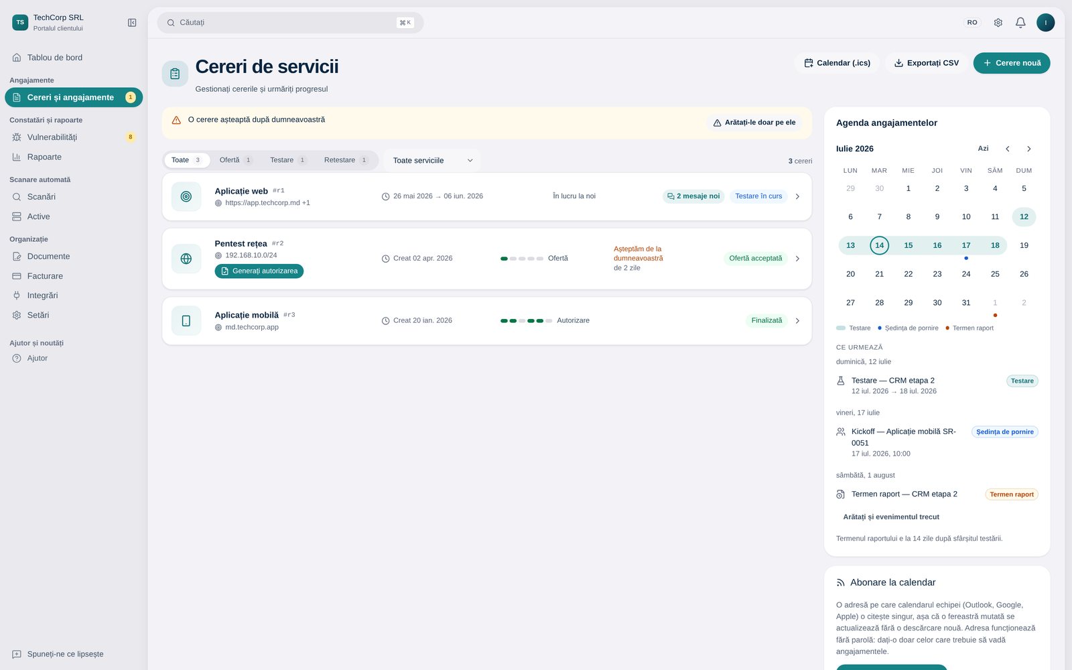Click Arătați și evenimentul trecut

[891, 517]
